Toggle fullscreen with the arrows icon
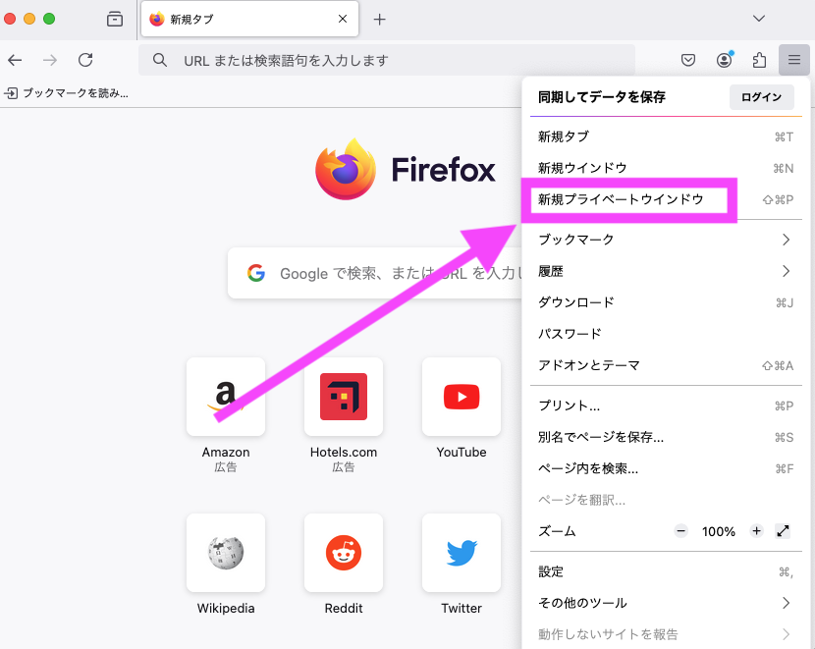 pyautogui.click(x=783, y=531)
